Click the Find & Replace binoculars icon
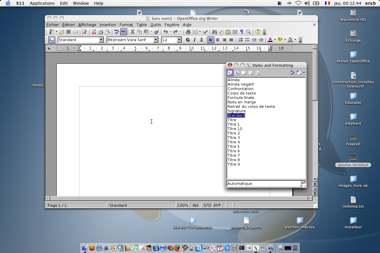Image resolution: width=380 pixels, height=253 pixels. (x=214, y=32)
